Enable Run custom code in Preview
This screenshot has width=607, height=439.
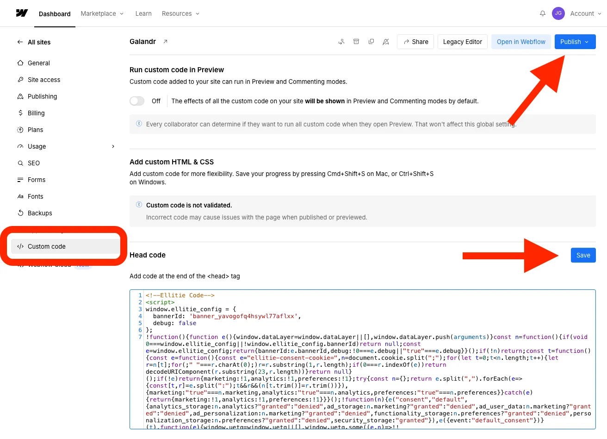click(137, 100)
